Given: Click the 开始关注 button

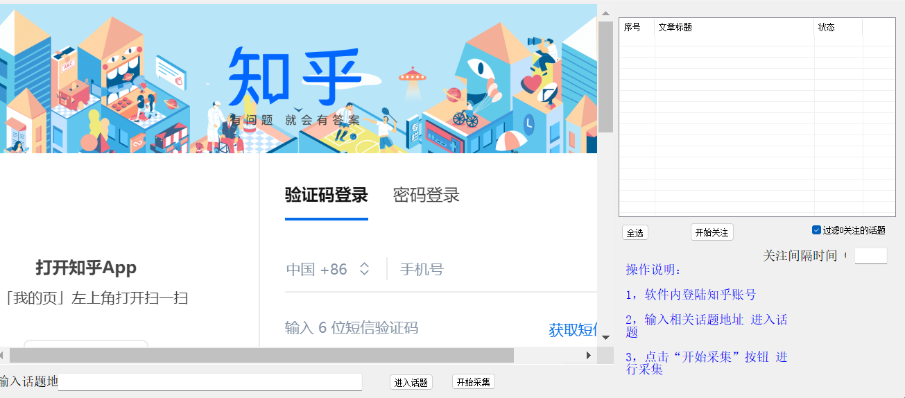Looking at the screenshot, I should (x=712, y=233).
